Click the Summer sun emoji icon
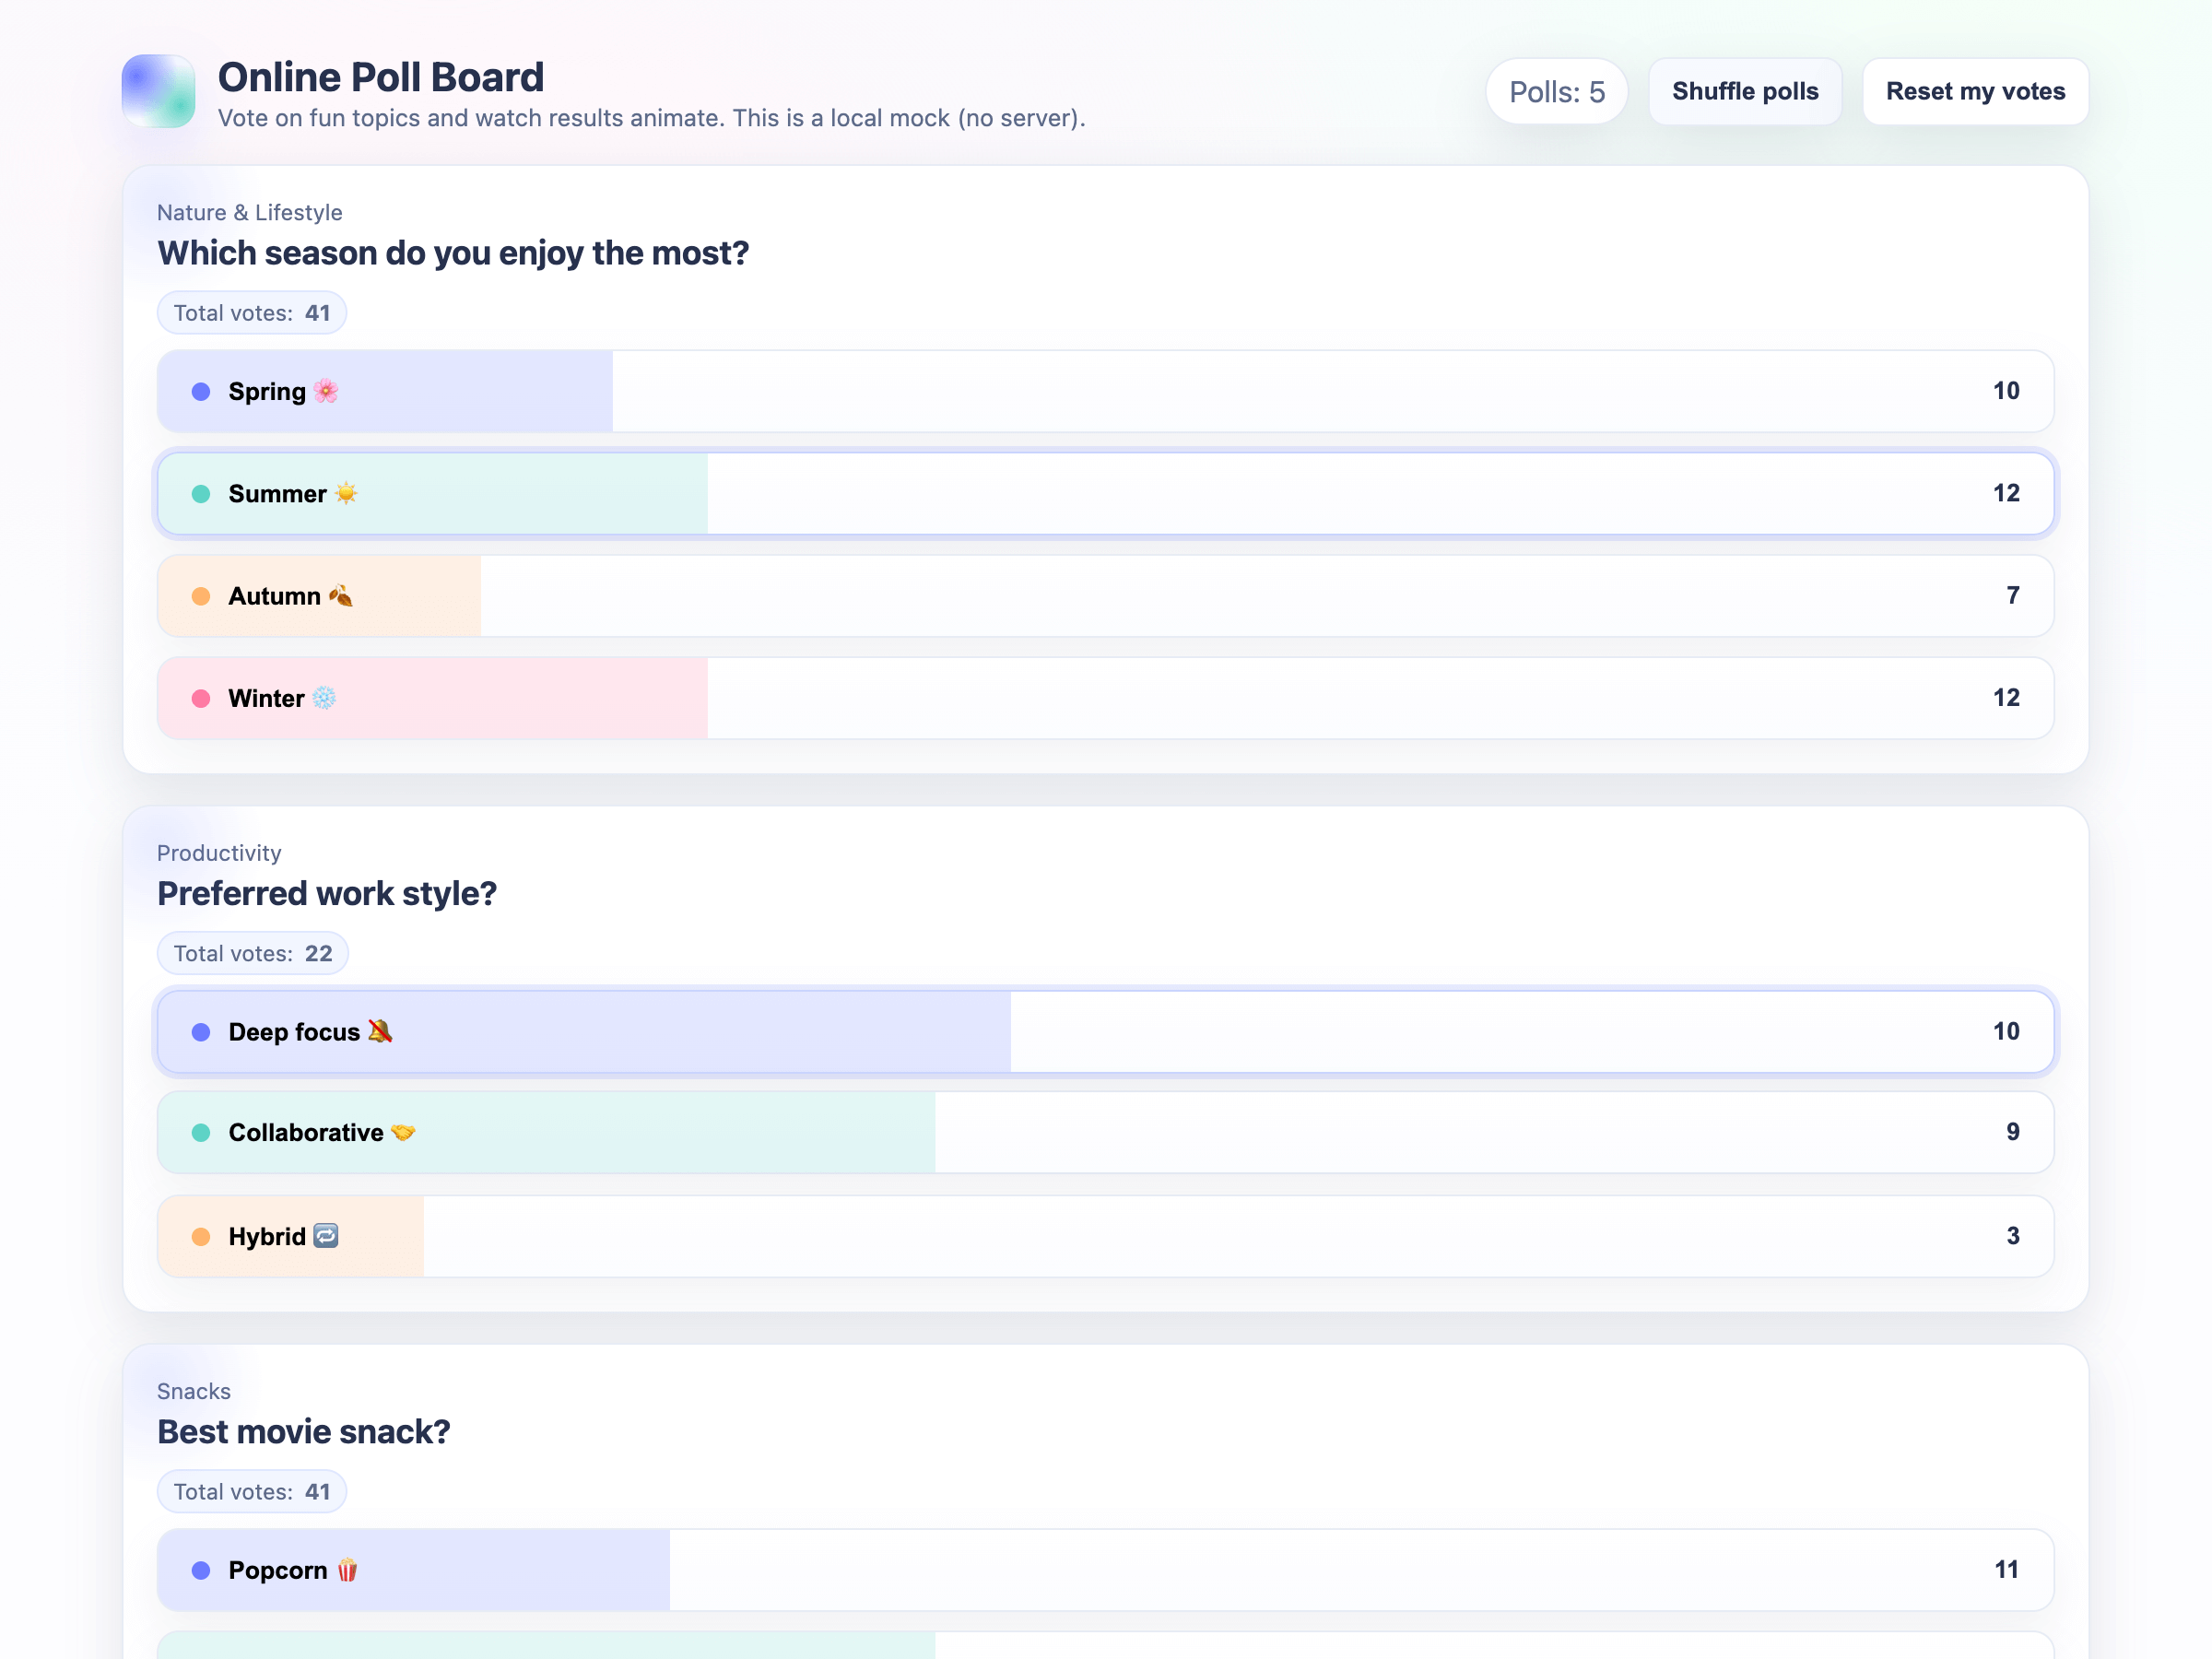Screen dimensions: 2212x1659 [346, 493]
